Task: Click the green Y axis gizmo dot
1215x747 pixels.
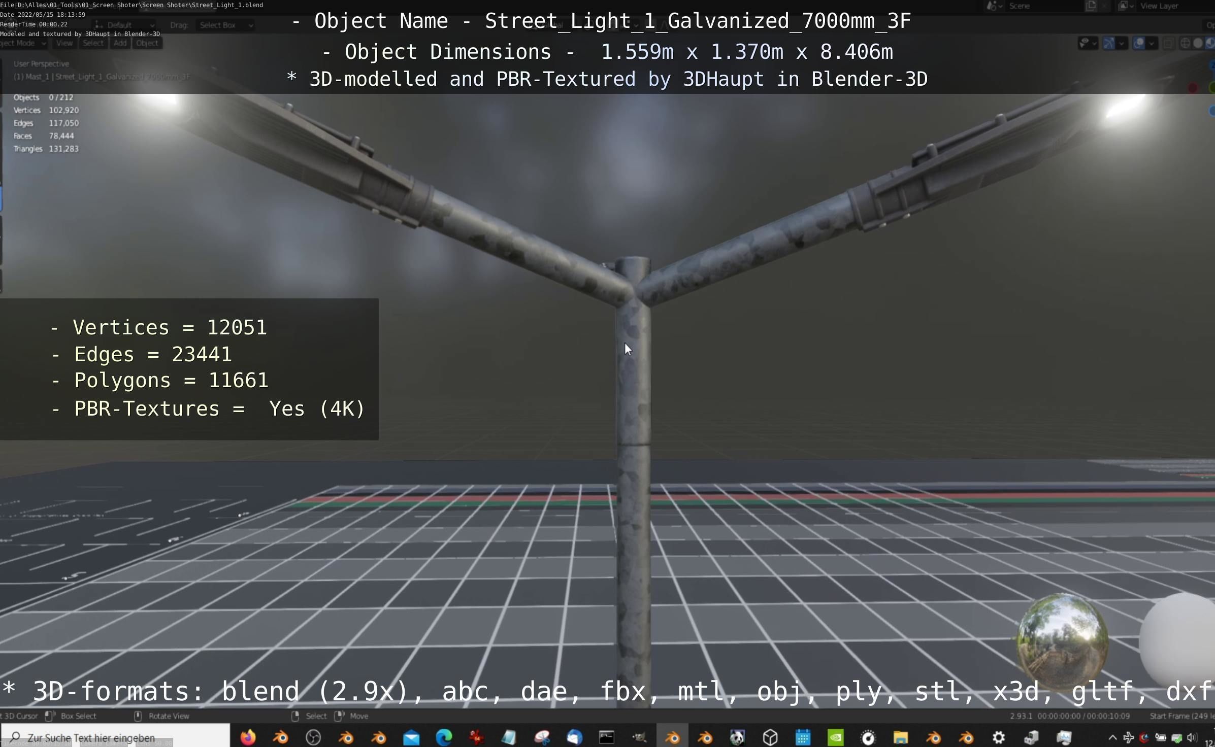Action: pos(1211,88)
